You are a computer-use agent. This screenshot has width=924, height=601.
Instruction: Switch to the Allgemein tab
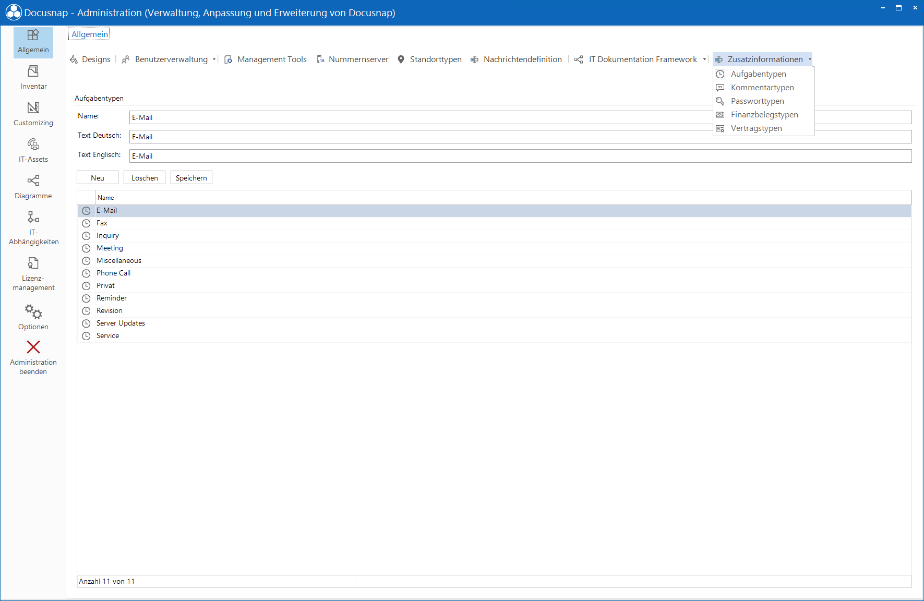[90, 34]
